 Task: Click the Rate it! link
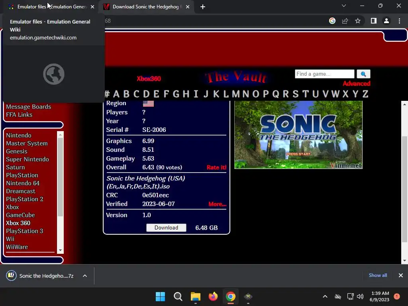(x=216, y=167)
